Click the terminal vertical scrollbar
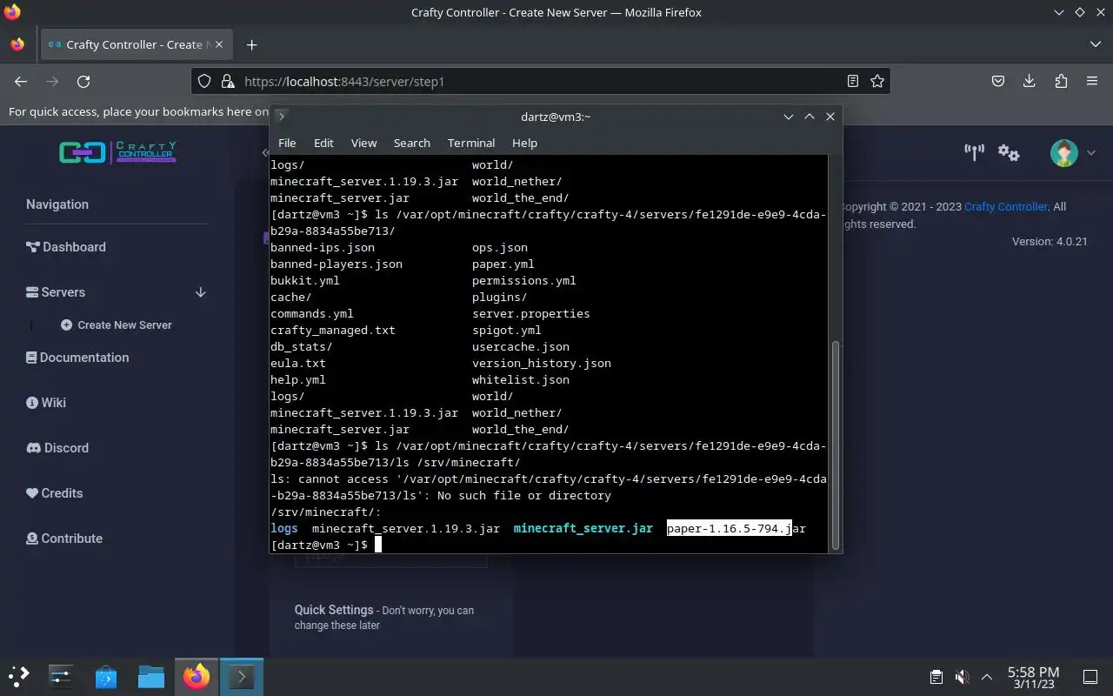Viewport: 1113px width, 696px height. tap(836, 444)
